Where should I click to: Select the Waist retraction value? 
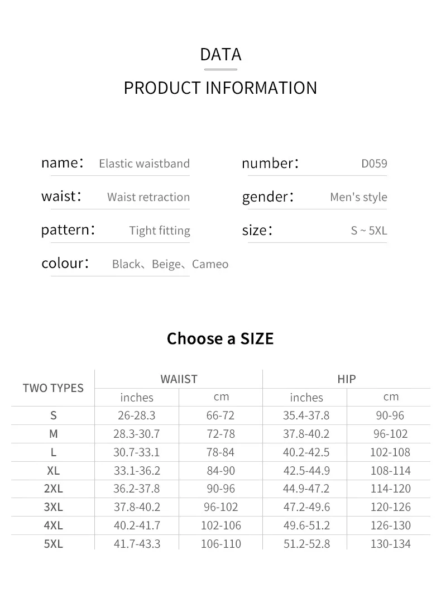148,197
